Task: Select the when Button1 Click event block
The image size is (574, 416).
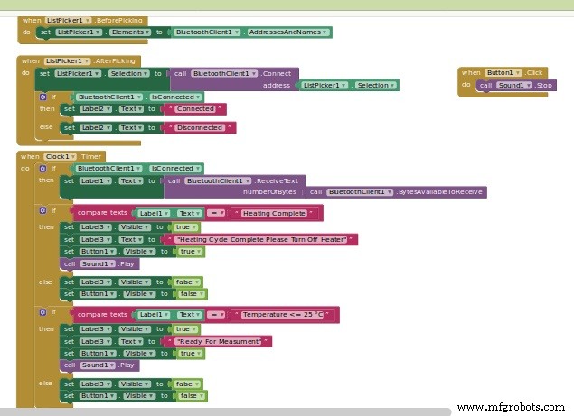Action: pos(470,72)
